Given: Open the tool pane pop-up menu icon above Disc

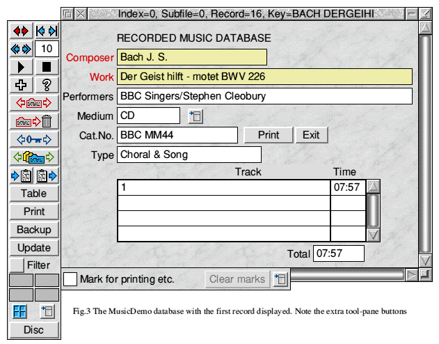Looking at the screenshot, I should click(x=47, y=311).
